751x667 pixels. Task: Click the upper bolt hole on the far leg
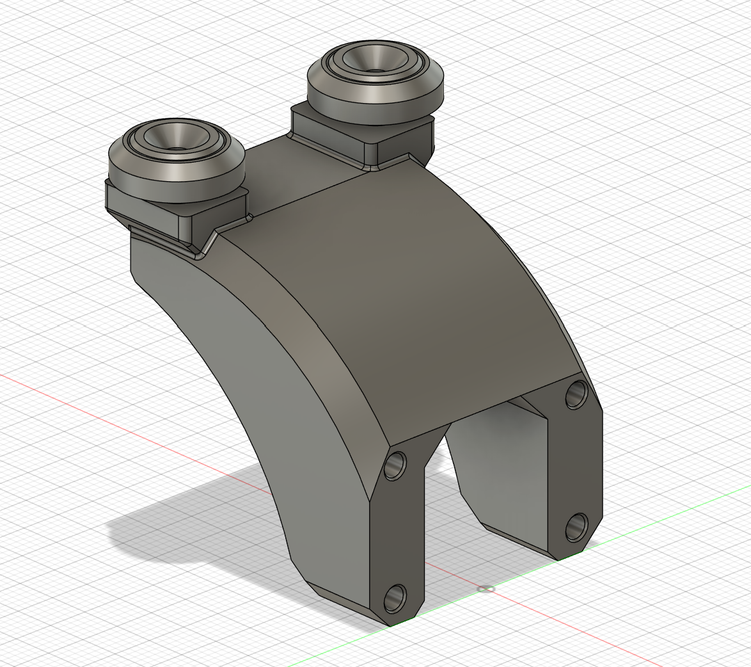click(576, 394)
